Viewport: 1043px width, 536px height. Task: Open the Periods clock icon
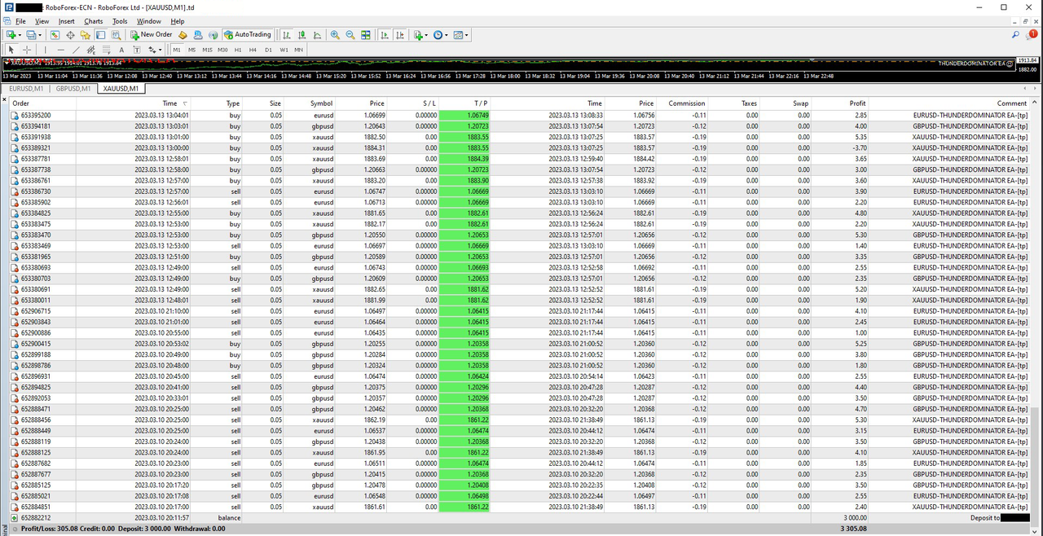[x=438, y=35]
